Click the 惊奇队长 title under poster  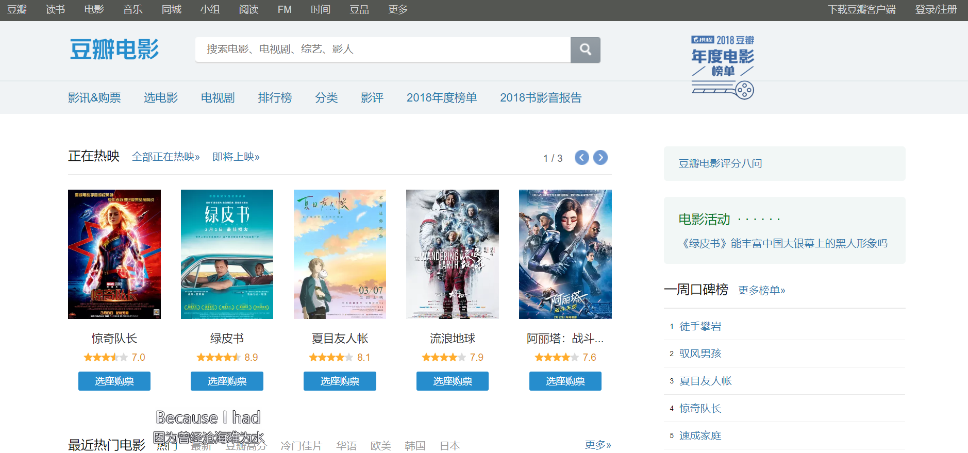114,338
